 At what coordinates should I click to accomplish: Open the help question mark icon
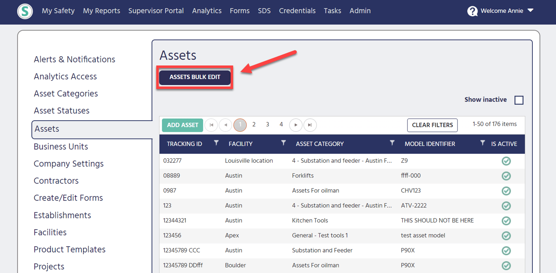[x=472, y=11]
